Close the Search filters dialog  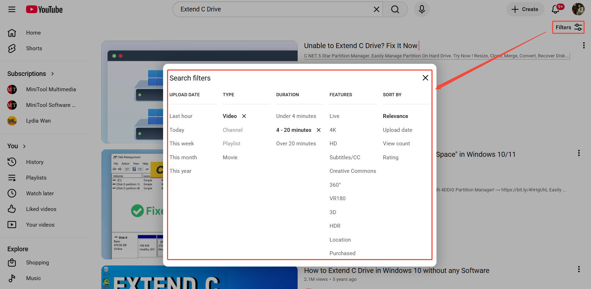pos(425,78)
